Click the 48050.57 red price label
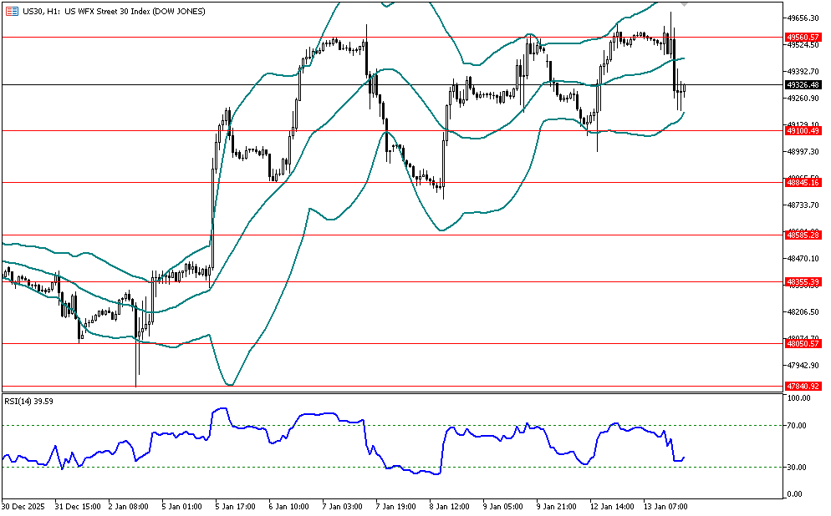 coord(803,343)
